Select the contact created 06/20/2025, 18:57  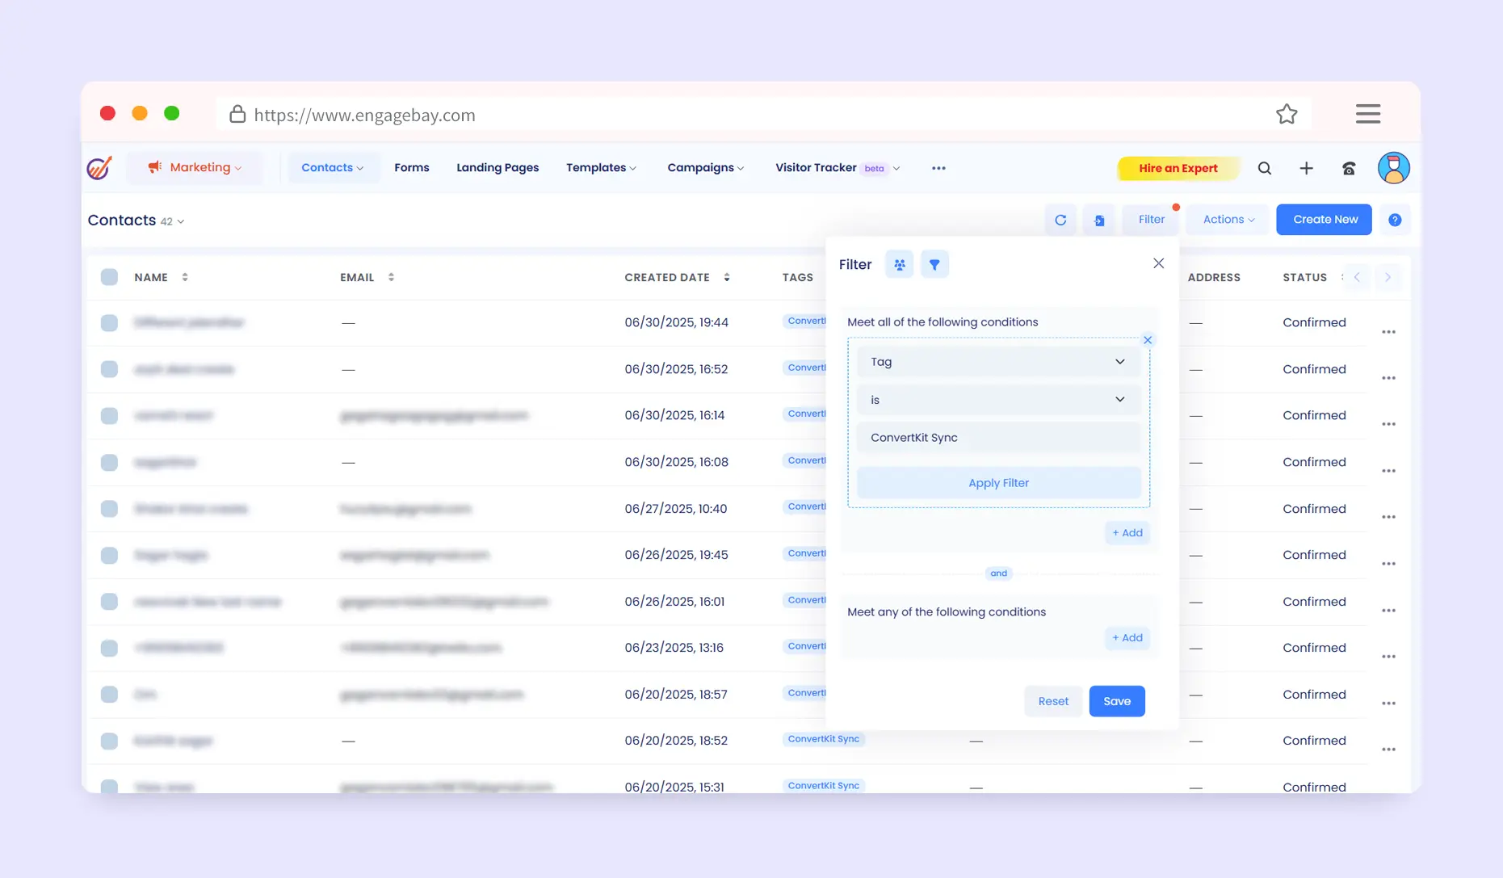[109, 695]
